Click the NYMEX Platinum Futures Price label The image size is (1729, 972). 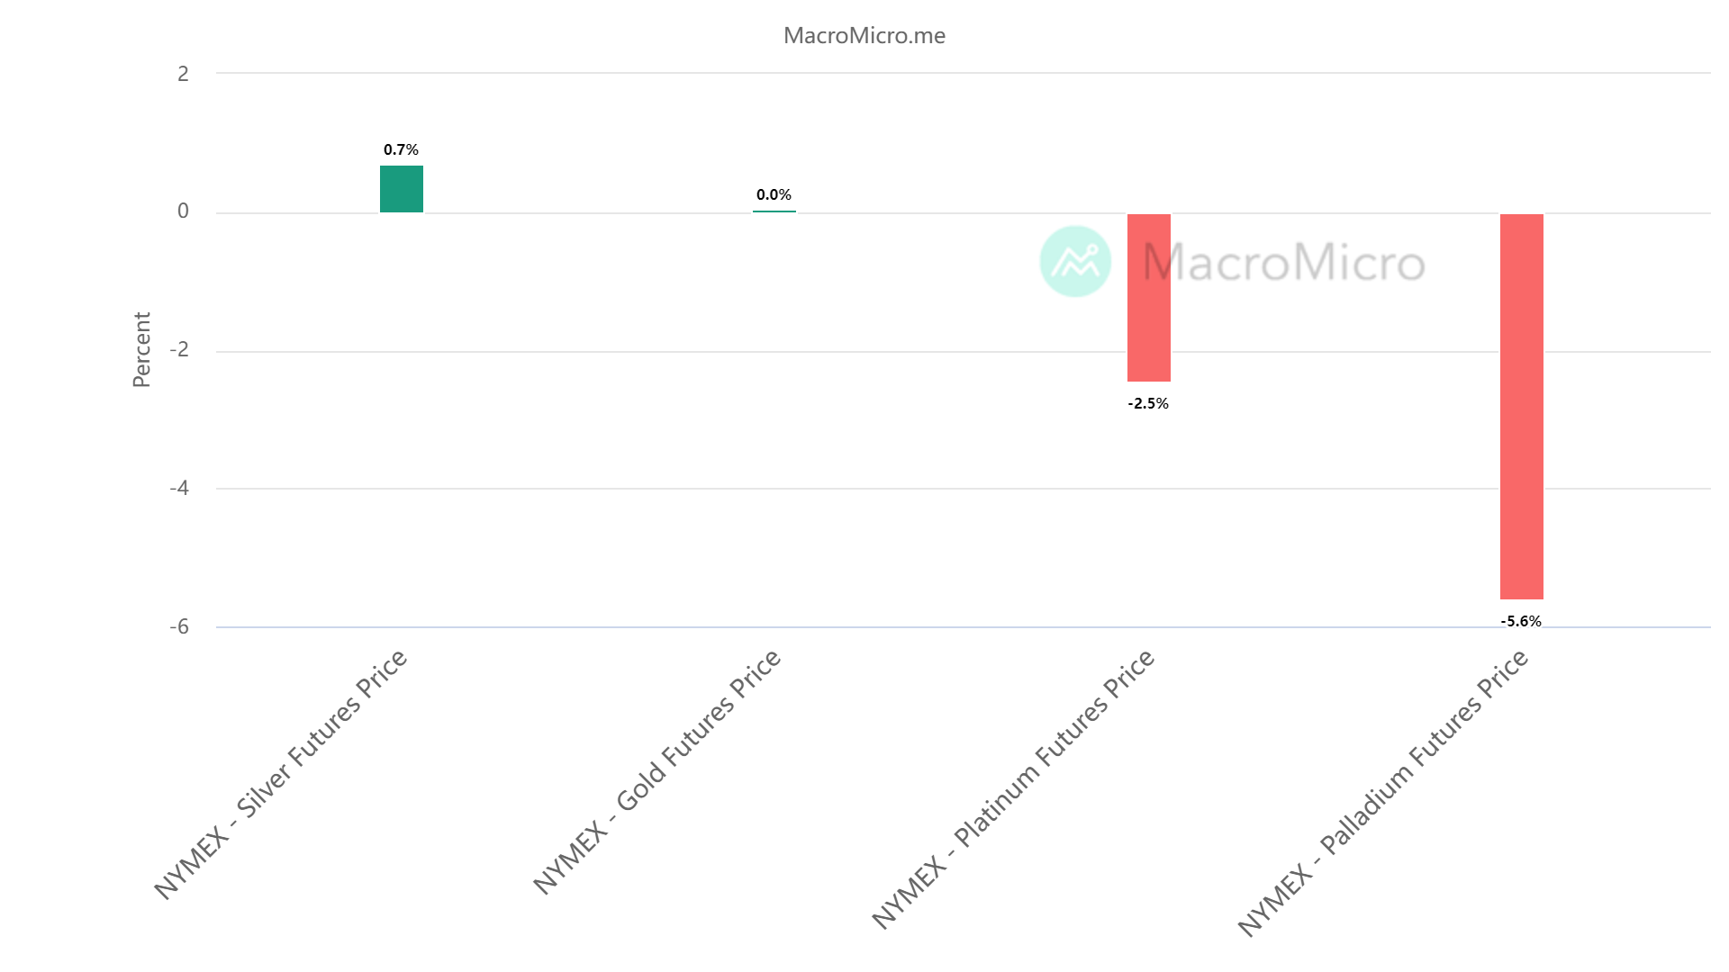click(x=1013, y=788)
